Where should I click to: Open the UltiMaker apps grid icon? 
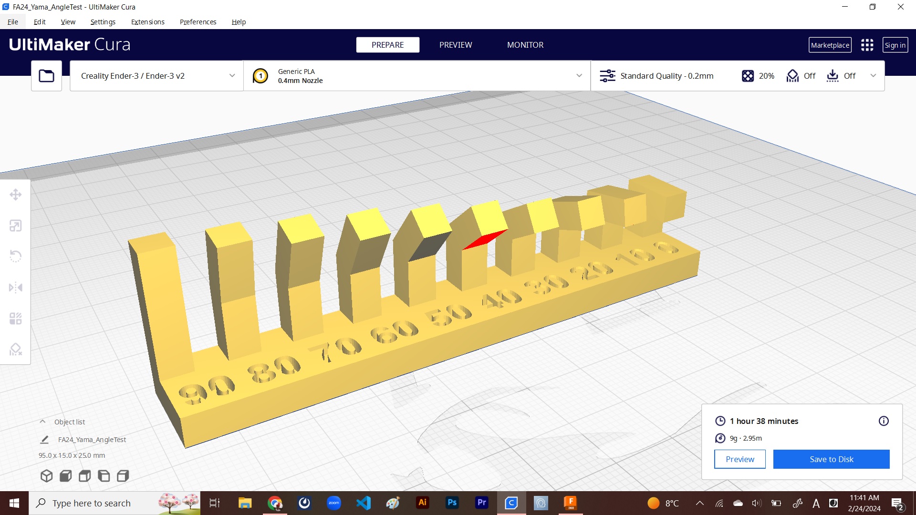pos(867,45)
